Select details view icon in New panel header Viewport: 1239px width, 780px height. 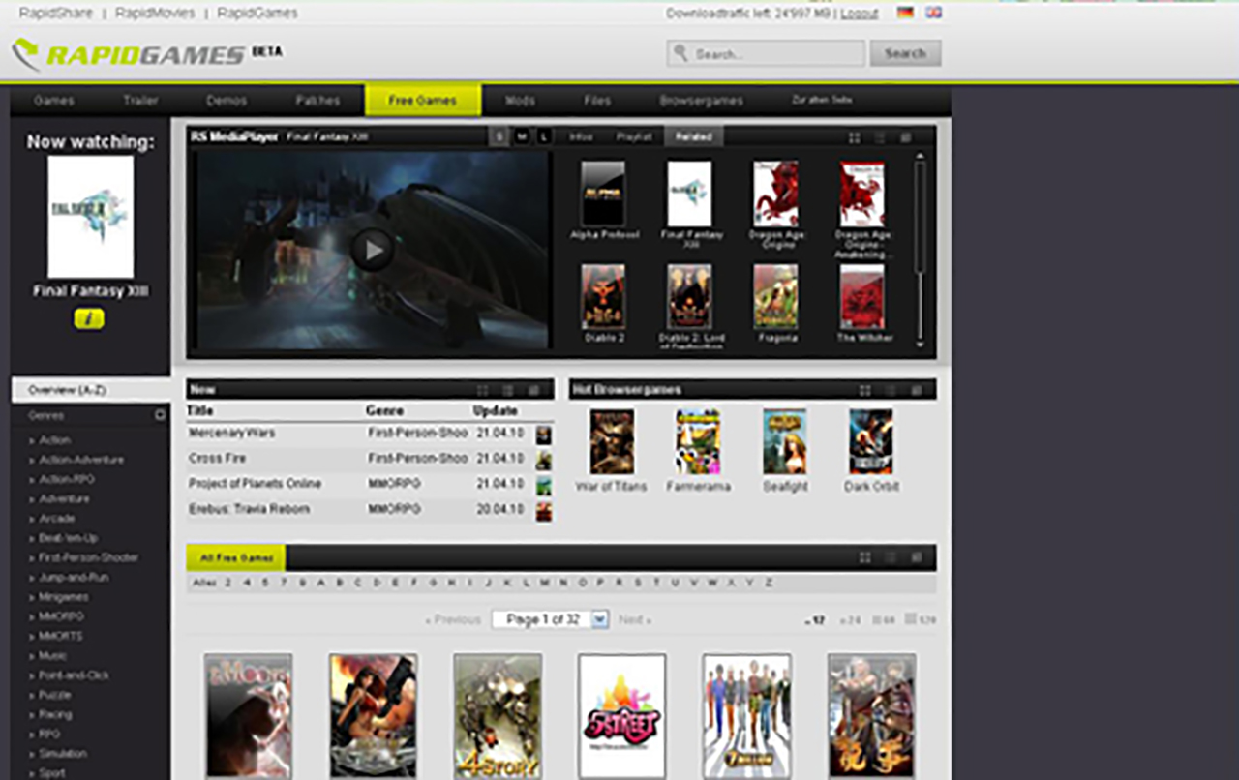tap(533, 390)
